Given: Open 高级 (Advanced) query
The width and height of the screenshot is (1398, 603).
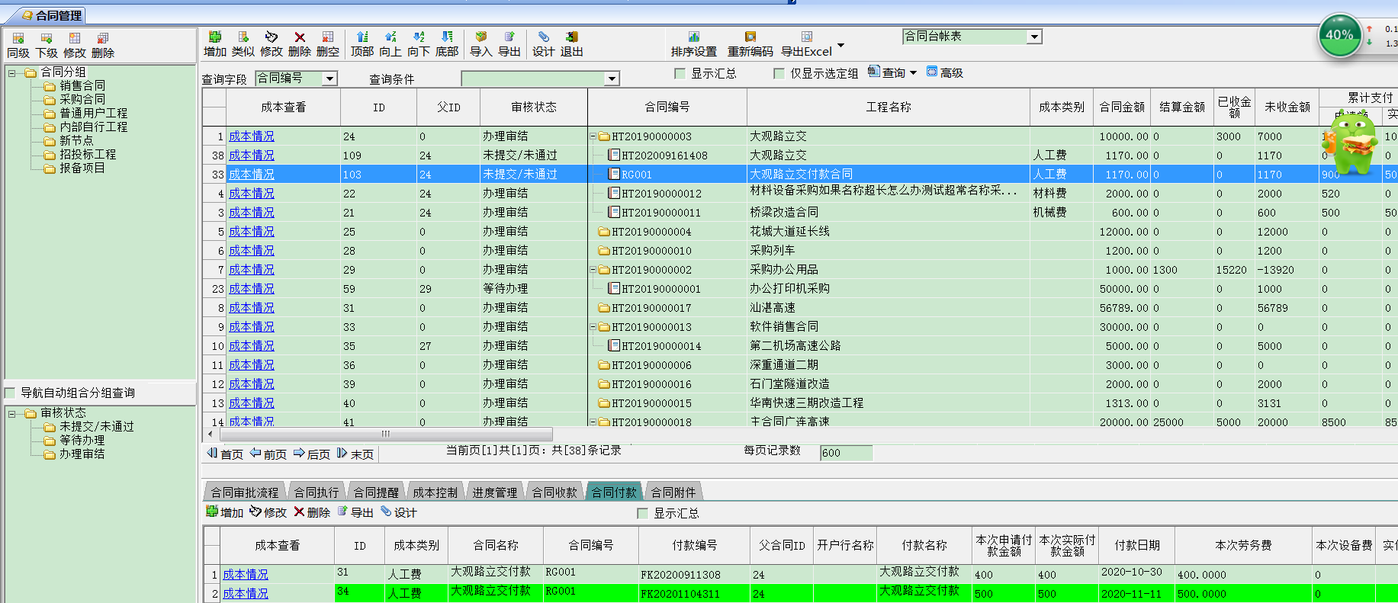Looking at the screenshot, I should tap(944, 72).
